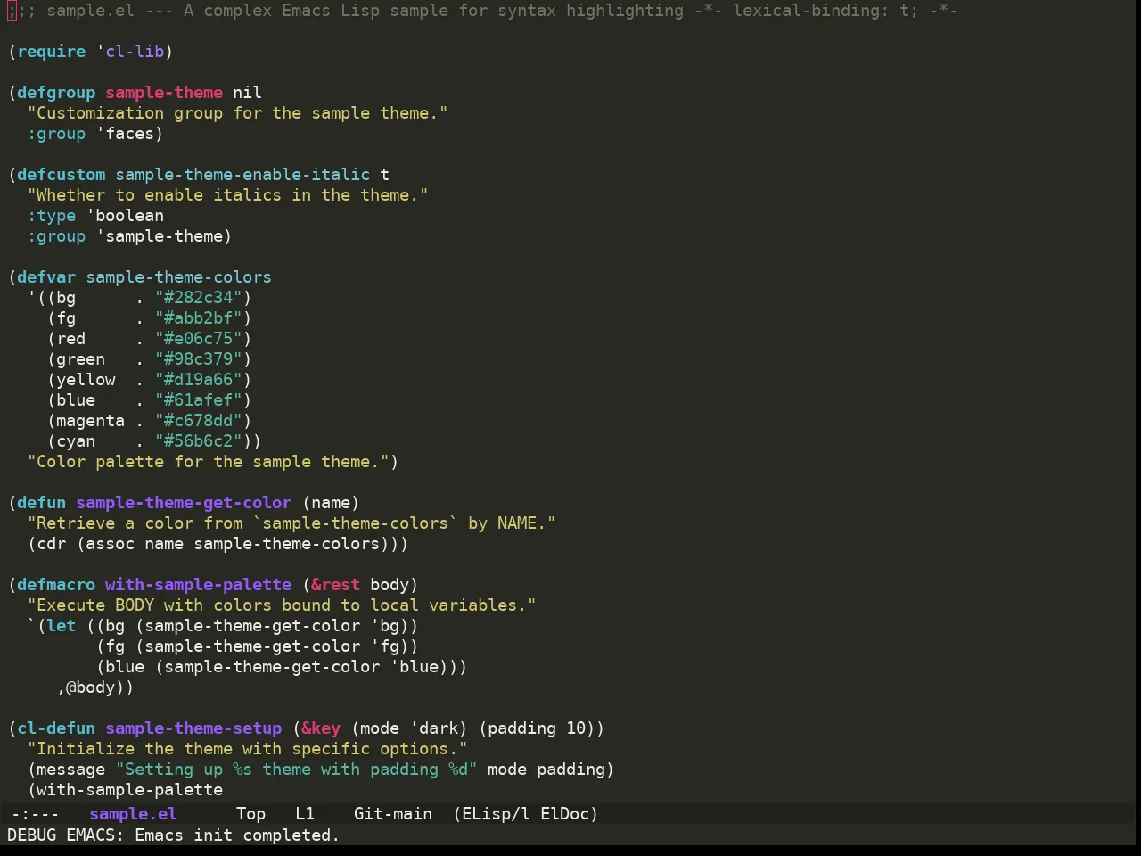
Task: Click the 'cl-defun' keyword
Action: (x=56, y=728)
